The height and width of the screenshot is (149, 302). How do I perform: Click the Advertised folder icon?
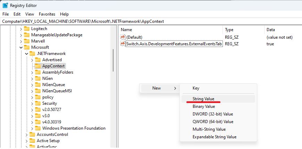click(x=38, y=60)
